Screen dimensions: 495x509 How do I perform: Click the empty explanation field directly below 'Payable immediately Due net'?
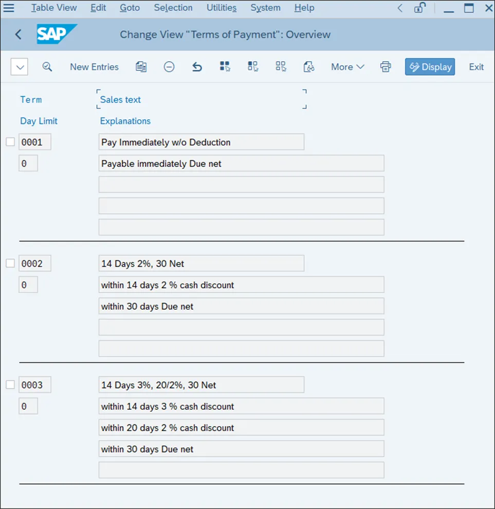(x=242, y=185)
